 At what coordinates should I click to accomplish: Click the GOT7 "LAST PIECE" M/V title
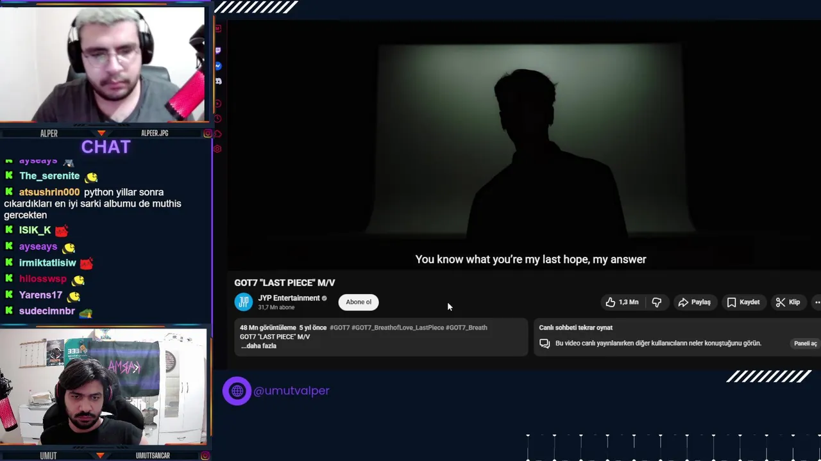tap(285, 282)
